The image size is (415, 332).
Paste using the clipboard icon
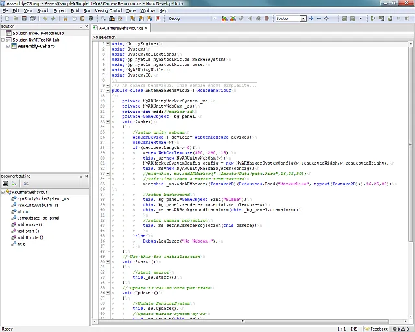(x=82, y=19)
